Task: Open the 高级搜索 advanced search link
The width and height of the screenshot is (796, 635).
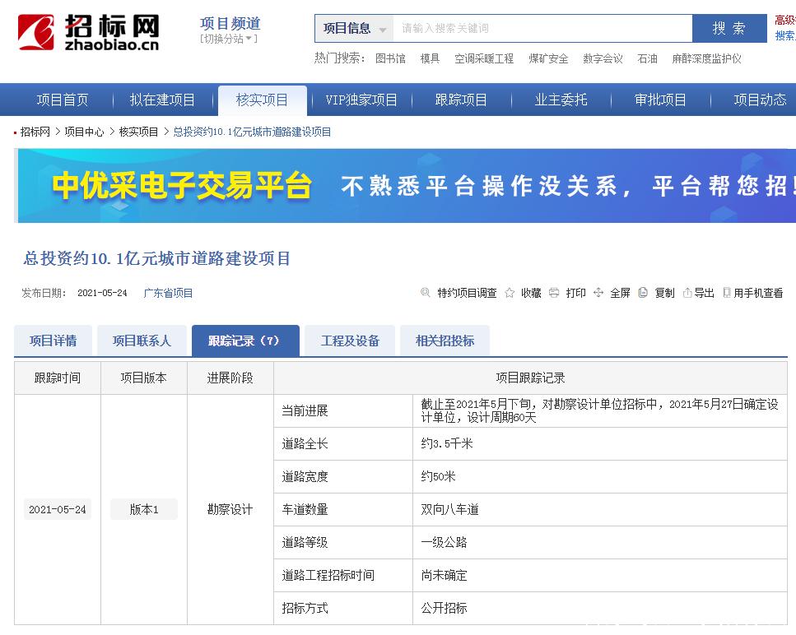Action: tap(784, 19)
